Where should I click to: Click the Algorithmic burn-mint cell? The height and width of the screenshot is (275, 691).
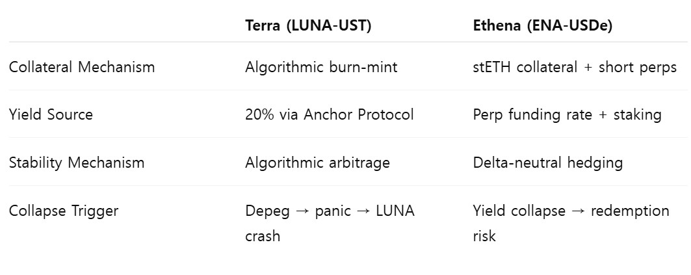(321, 67)
